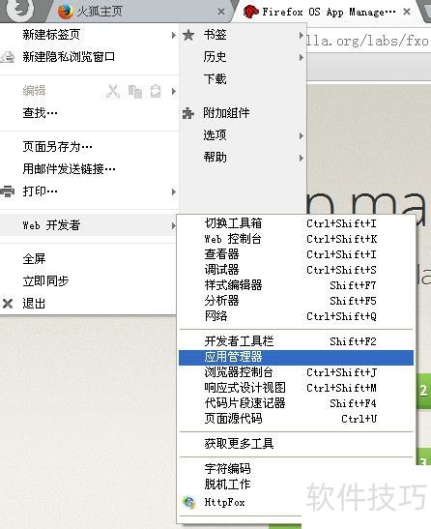Click the private browsing mask icon
431x529 pixels.
click(8, 57)
